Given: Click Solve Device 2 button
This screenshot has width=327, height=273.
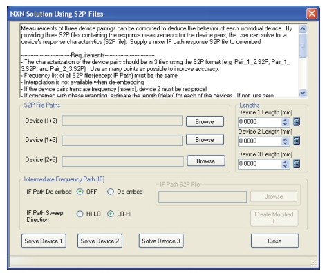Looking at the screenshot, I should [100, 241].
